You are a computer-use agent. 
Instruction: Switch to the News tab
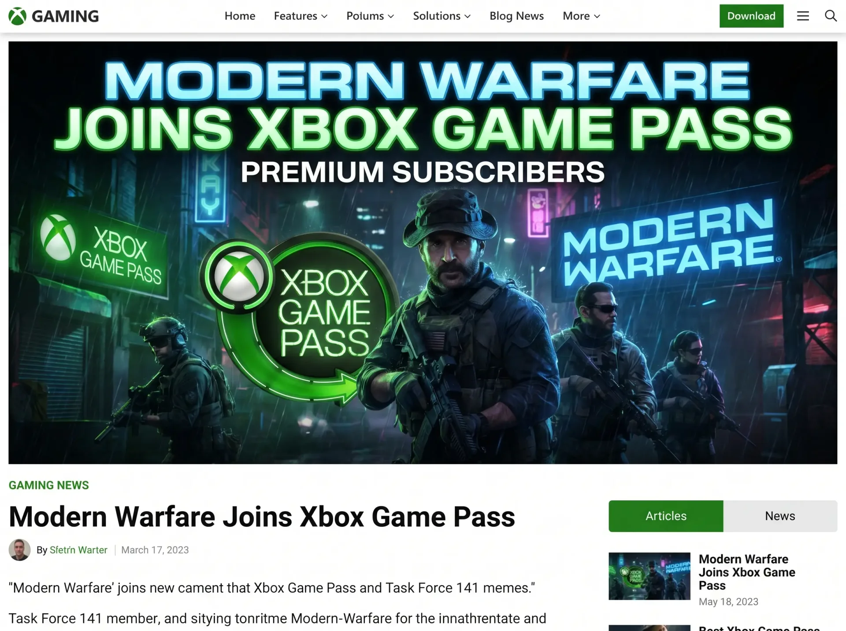coord(780,516)
